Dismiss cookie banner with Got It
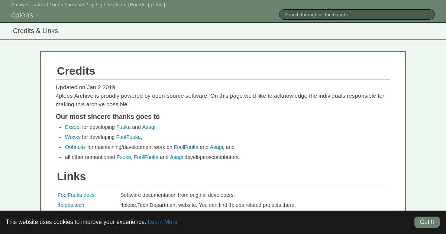 point(427,222)
